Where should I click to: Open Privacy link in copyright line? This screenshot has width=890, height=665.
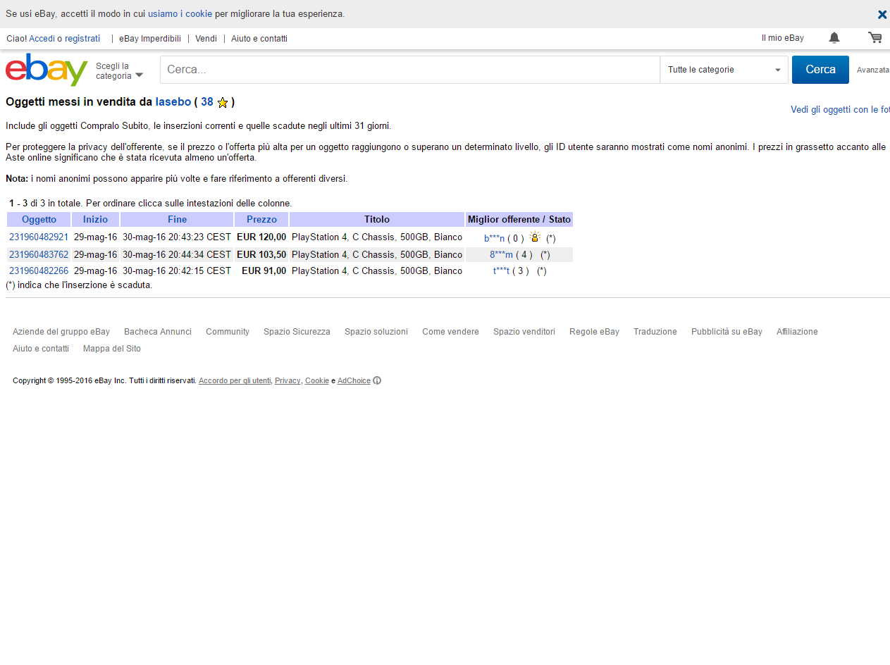click(288, 381)
